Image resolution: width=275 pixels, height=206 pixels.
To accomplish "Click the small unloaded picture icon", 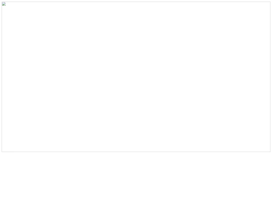I will (x=4, y=4).
